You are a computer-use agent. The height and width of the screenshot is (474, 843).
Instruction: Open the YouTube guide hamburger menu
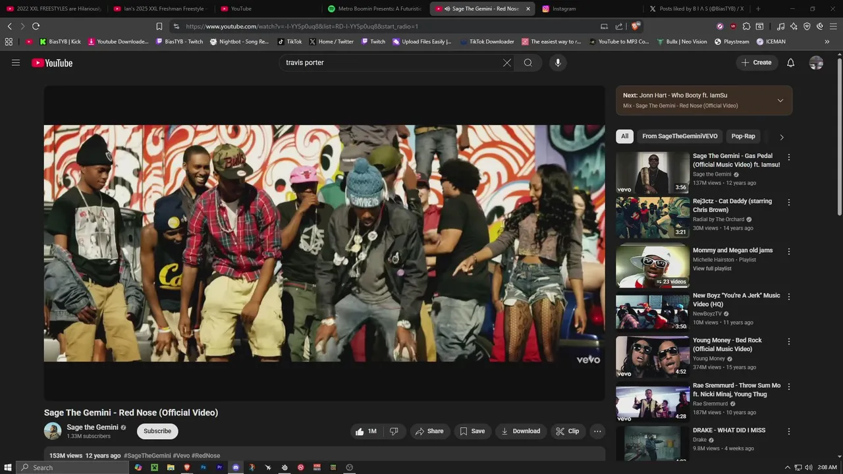coord(16,63)
